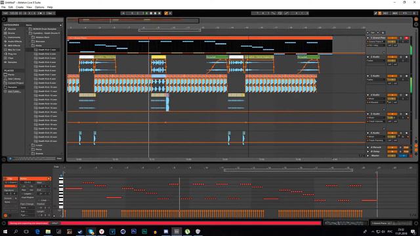Toggle the browser Preview headphone button

(10, 159)
